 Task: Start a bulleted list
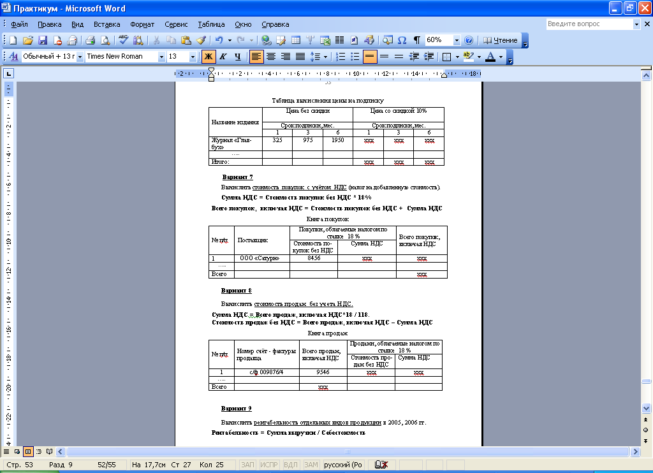[355, 56]
